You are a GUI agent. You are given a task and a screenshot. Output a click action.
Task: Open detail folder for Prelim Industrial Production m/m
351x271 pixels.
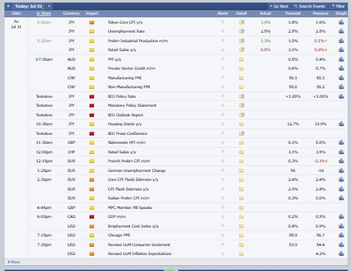click(x=241, y=41)
